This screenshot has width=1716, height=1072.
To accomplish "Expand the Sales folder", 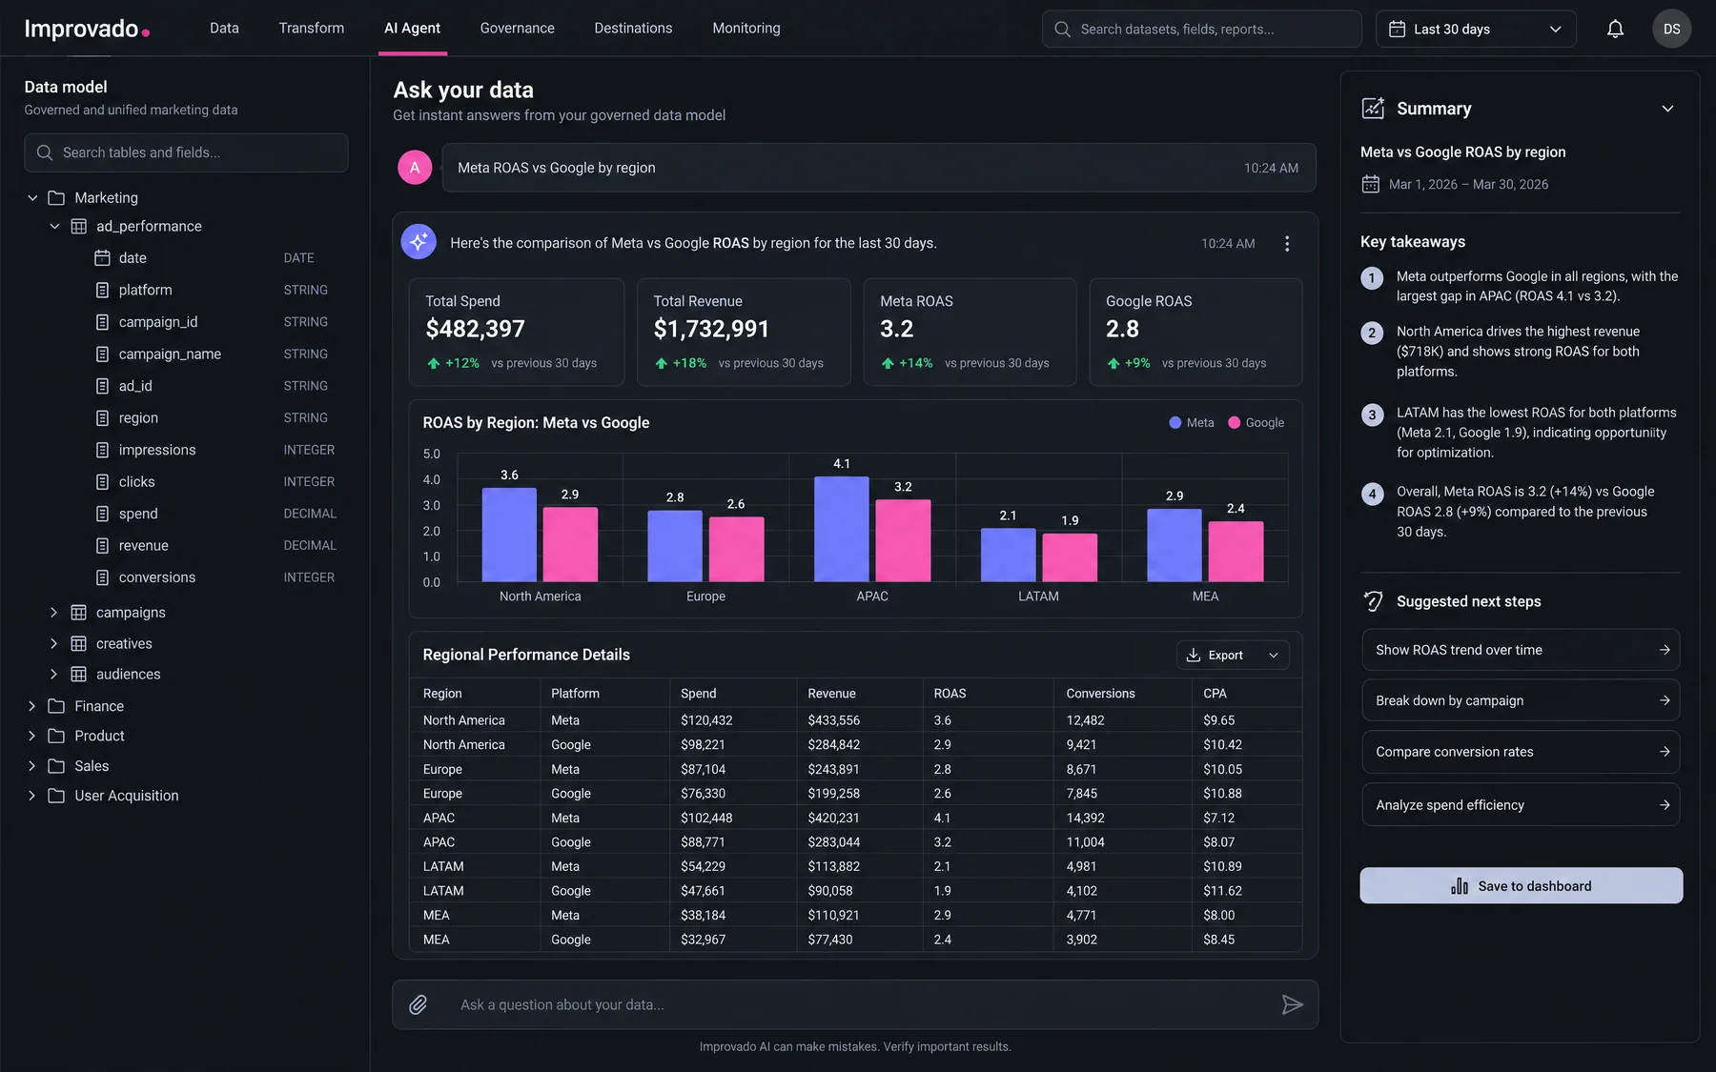I will 32,766.
